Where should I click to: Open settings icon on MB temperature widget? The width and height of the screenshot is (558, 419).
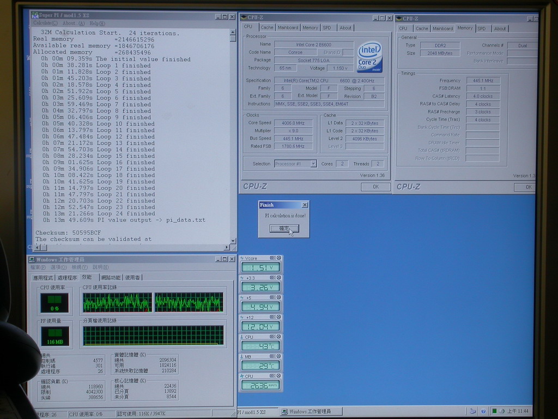pos(272,356)
